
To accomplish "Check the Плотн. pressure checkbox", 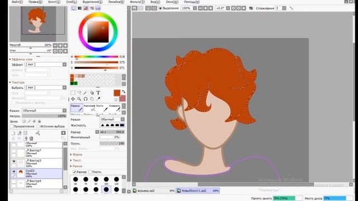I will (90, 172).
